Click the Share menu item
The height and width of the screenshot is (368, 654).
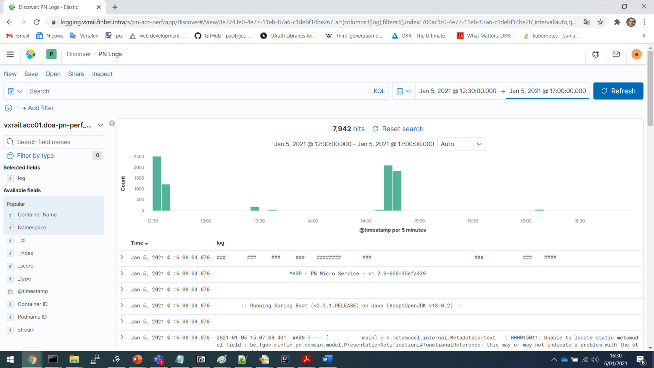[76, 74]
